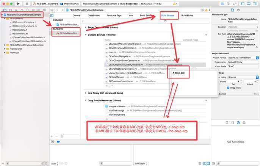This screenshot has height=166, width=260.
Task: Switch to the Capabilities tab
Action: tap(94, 16)
